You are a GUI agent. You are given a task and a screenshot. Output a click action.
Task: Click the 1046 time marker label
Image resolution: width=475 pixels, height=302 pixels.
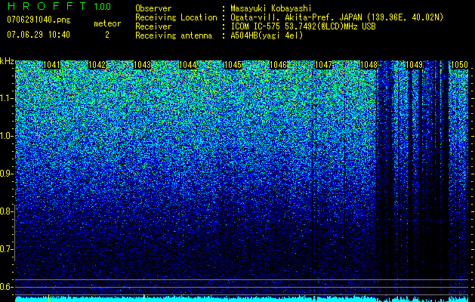278,65
